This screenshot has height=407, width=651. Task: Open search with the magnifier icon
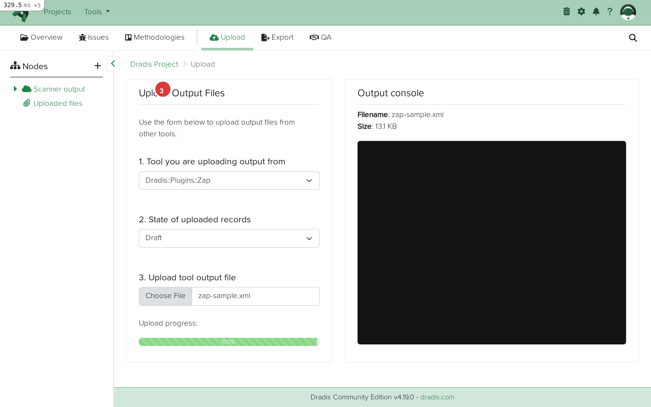[x=632, y=38]
